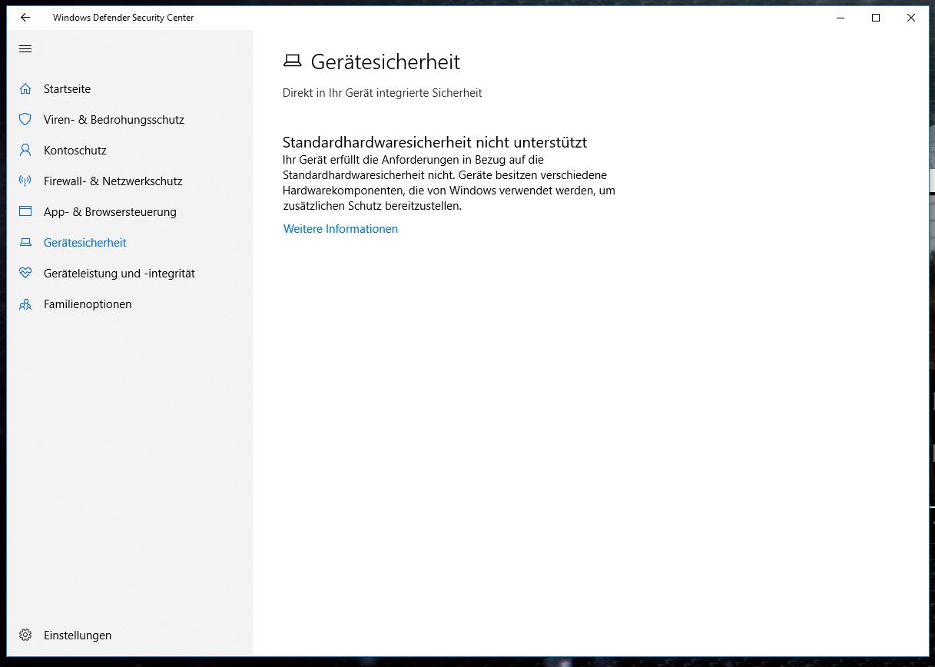Click the Einstellungen gear icon
Image resolution: width=935 pixels, height=667 pixels.
click(x=25, y=635)
